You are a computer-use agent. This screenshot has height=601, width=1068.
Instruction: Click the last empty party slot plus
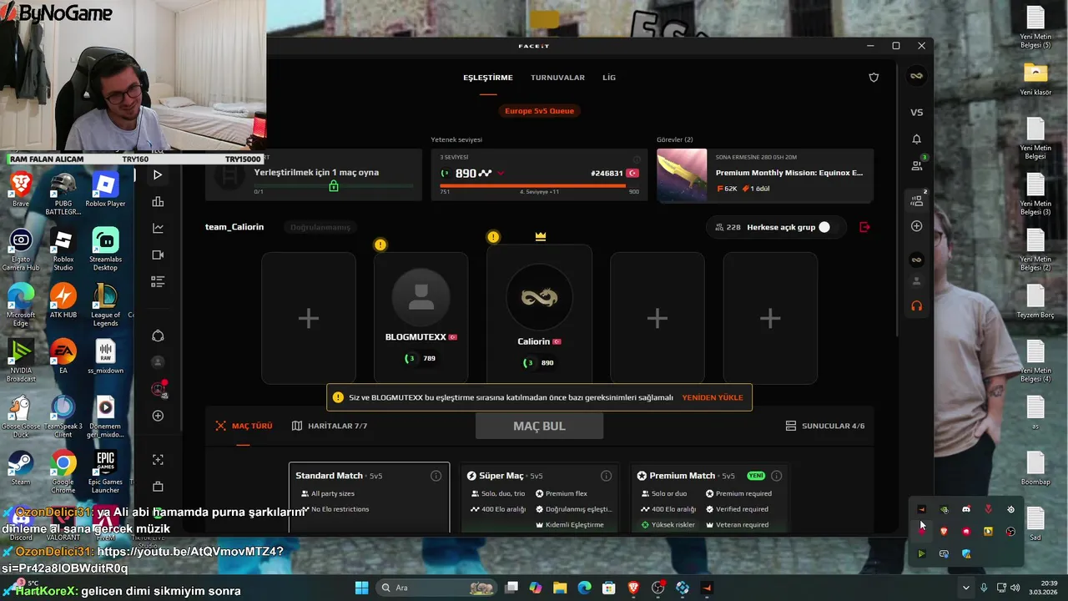(770, 318)
